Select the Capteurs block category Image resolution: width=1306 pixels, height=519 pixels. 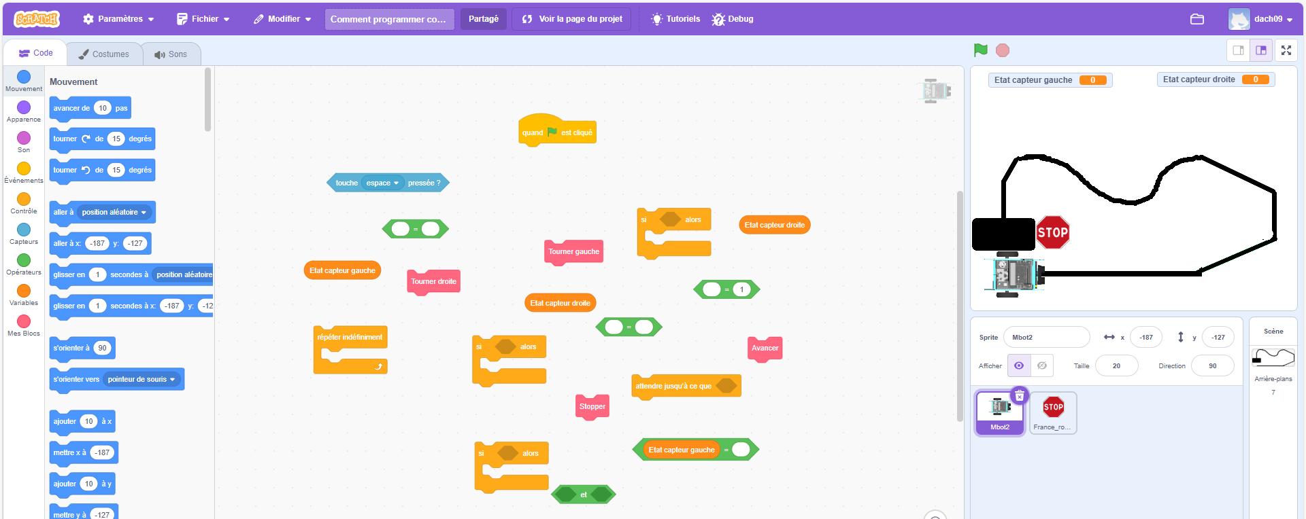(24, 234)
